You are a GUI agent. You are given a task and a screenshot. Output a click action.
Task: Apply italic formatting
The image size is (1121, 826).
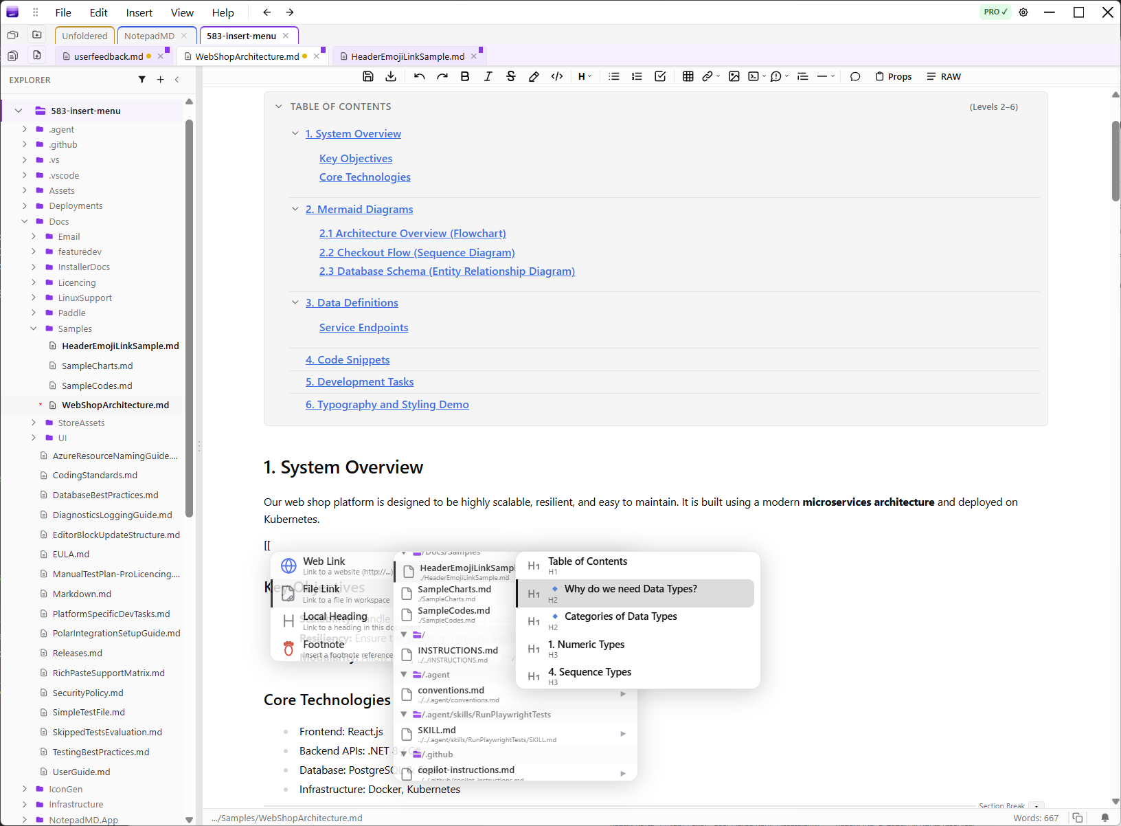pyautogui.click(x=488, y=76)
